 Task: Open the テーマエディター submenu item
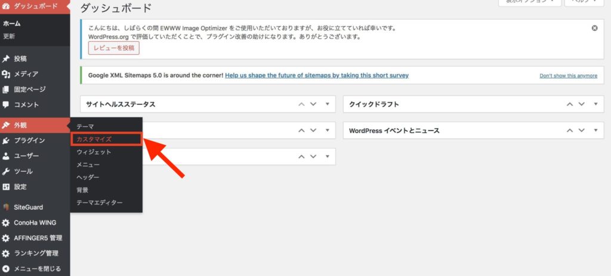tap(100, 203)
